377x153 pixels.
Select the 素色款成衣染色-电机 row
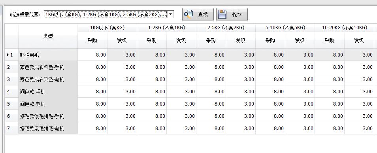[48, 79]
